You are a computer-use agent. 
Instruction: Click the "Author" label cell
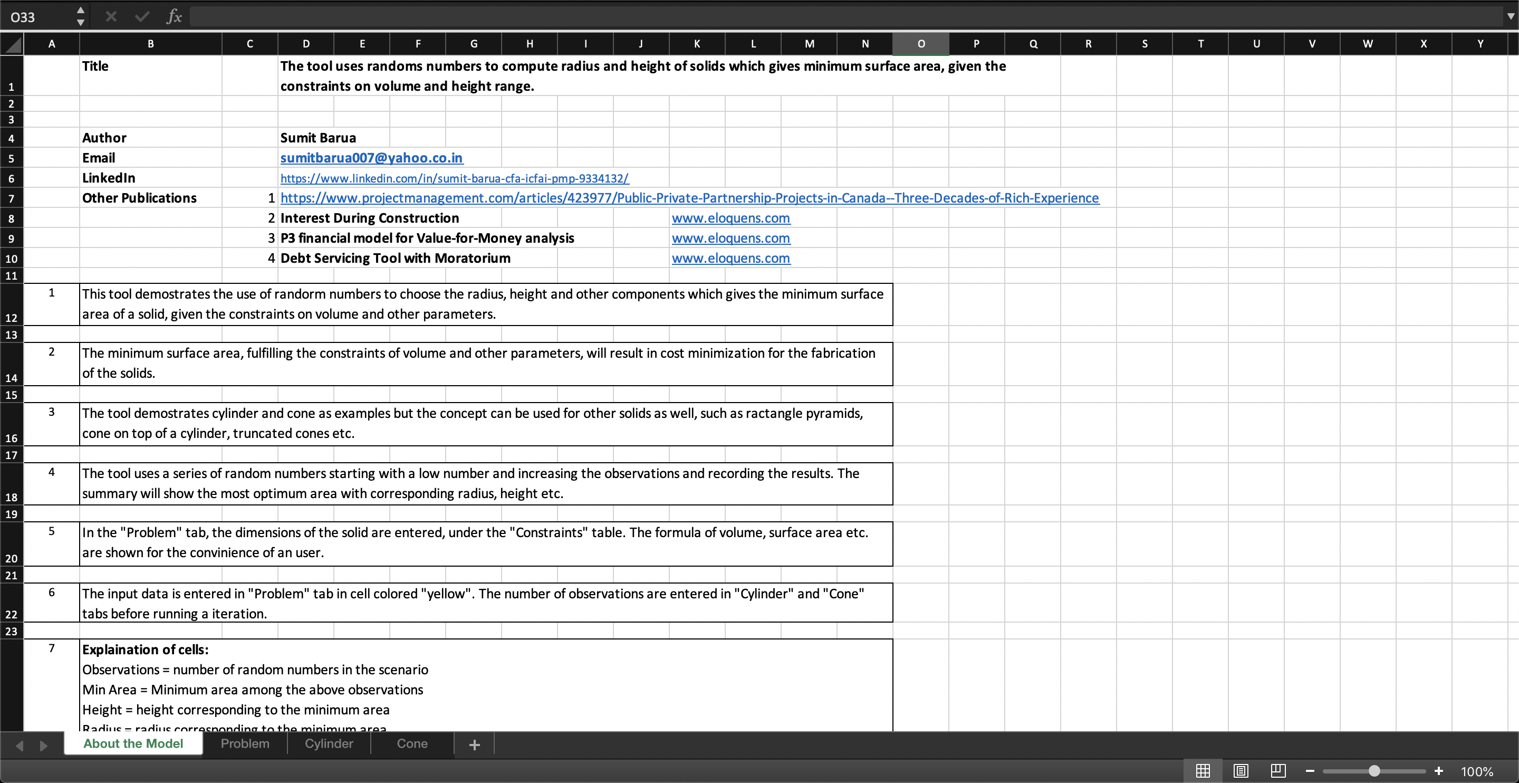(x=150, y=138)
